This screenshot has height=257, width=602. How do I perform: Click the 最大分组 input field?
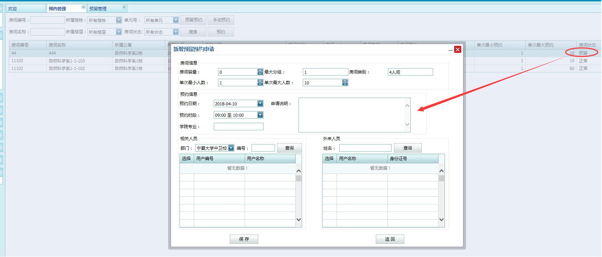(326, 72)
